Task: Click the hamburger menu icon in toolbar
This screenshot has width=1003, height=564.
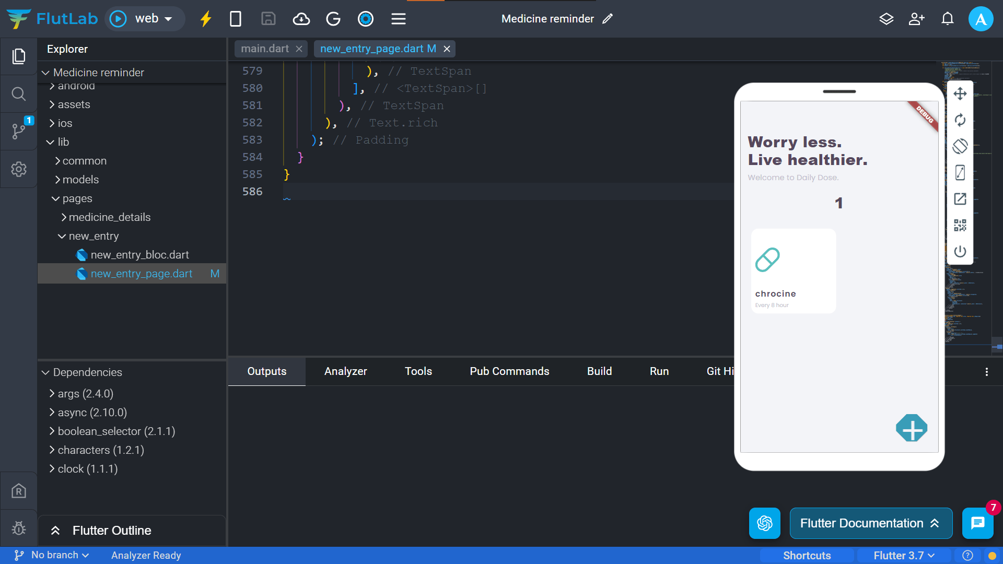Action: [x=398, y=19]
